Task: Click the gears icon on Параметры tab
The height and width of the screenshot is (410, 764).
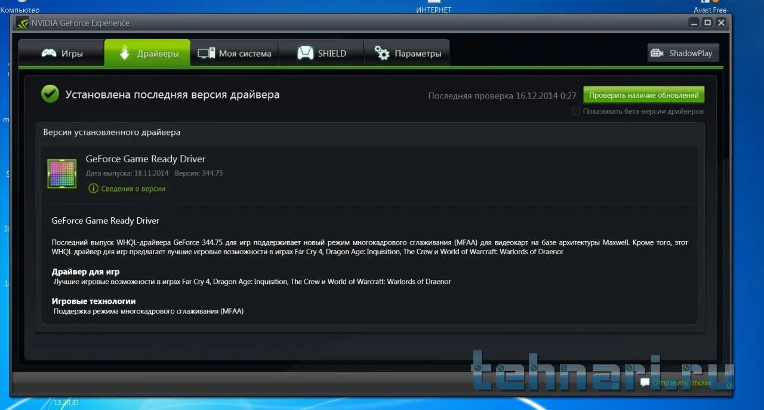Action: click(x=382, y=53)
